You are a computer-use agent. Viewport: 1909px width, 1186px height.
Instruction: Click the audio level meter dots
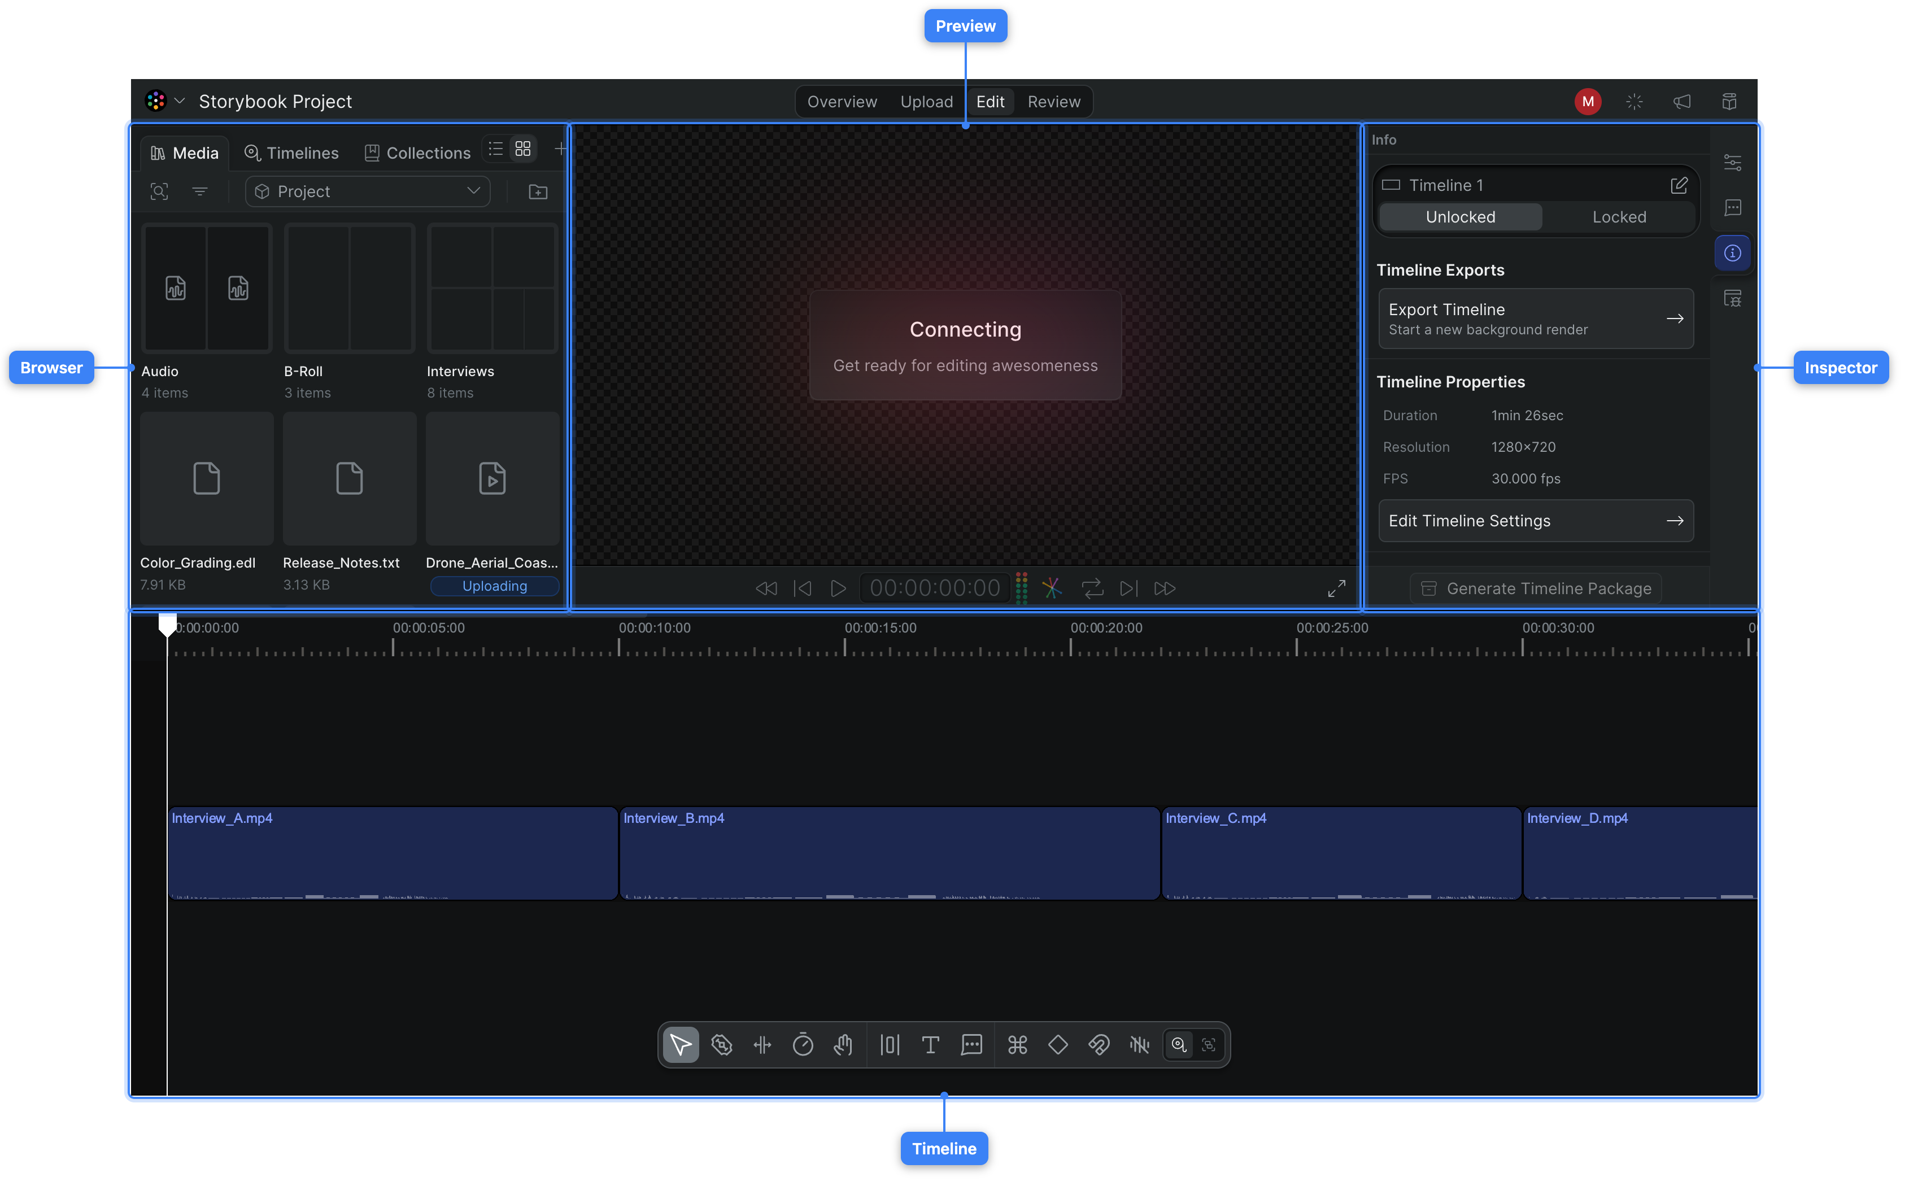(1021, 588)
